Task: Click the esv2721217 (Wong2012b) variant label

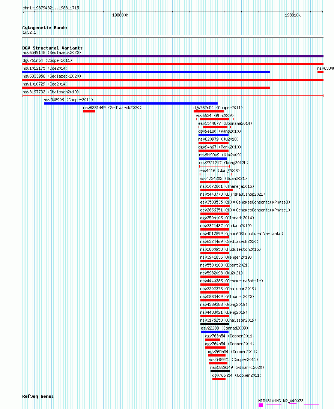Action: click(x=224, y=163)
